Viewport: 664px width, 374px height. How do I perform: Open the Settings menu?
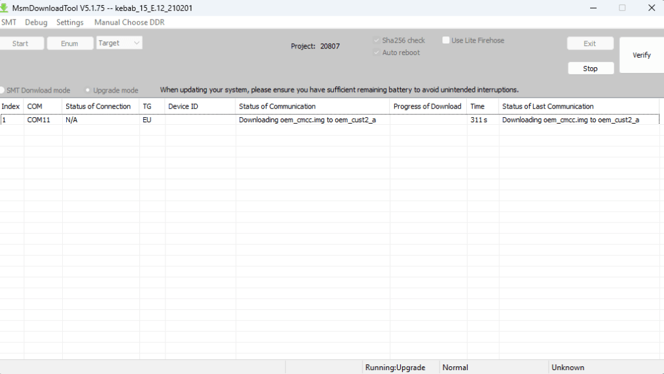pyautogui.click(x=69, y=22)
